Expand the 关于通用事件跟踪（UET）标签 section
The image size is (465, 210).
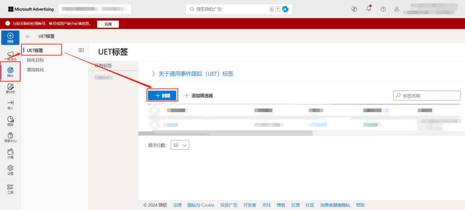(192, 74)
